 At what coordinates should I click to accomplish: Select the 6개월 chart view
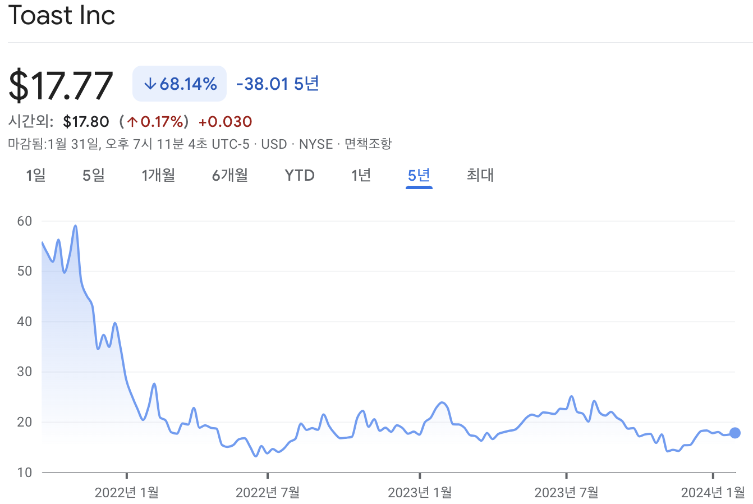[x=230, y=175]
